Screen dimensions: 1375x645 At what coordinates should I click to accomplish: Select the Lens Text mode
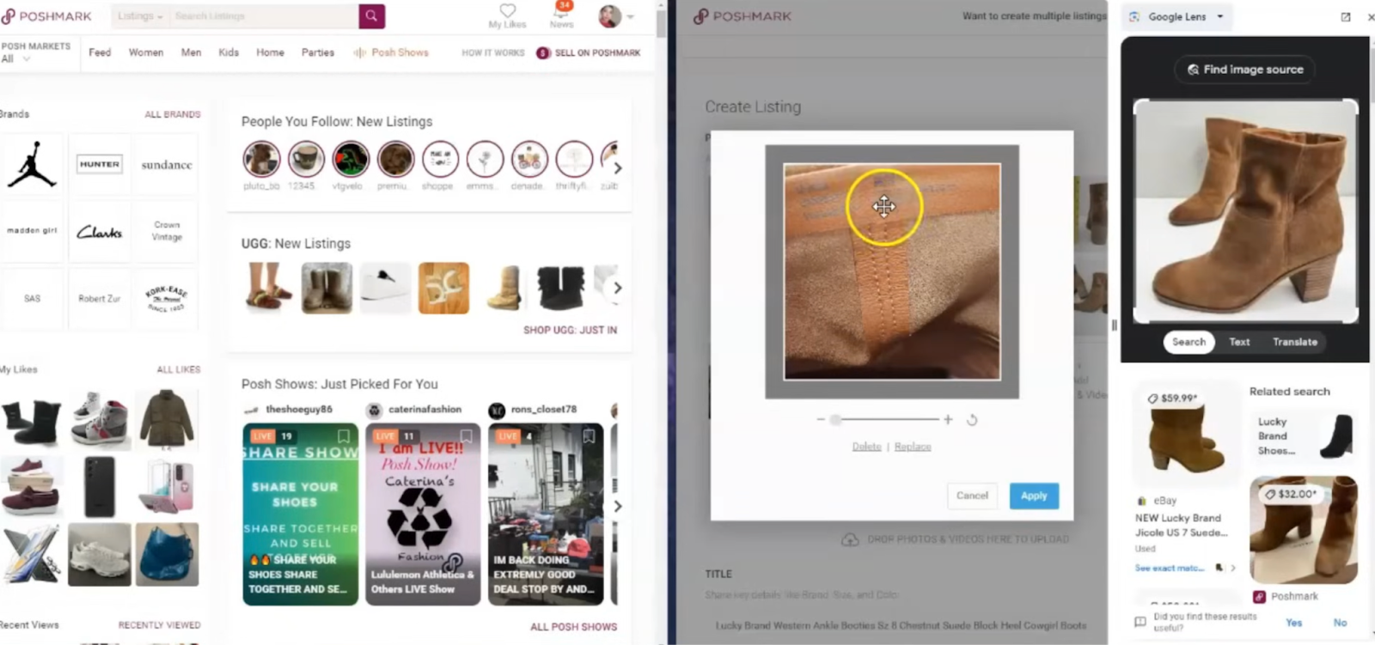coord(1239,342)
